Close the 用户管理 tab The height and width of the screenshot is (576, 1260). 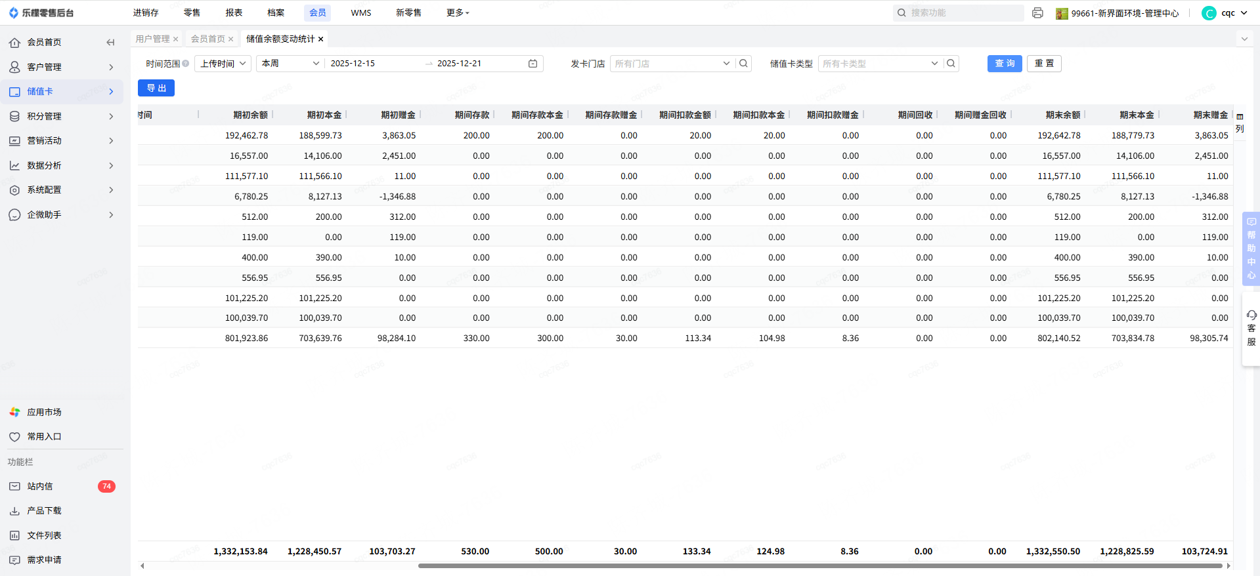point(176,39)
